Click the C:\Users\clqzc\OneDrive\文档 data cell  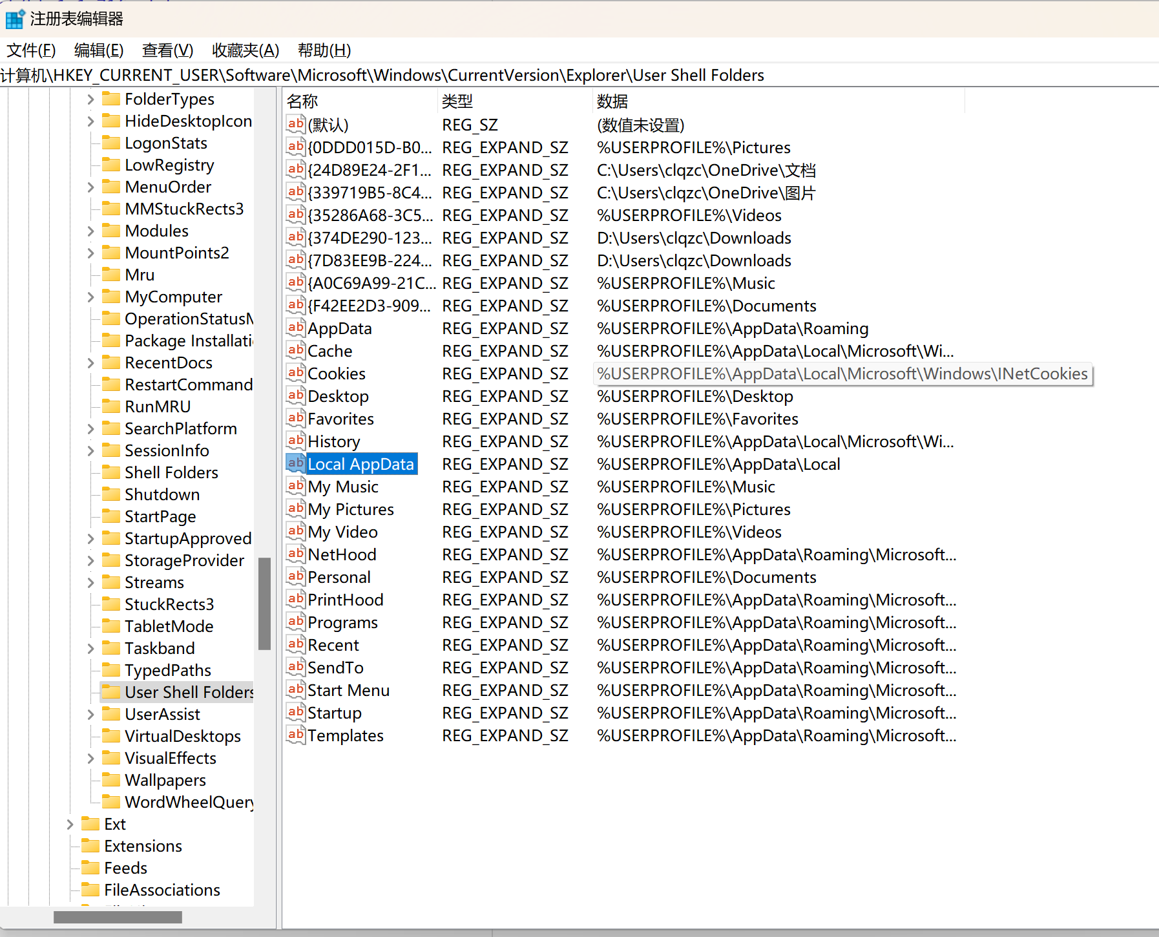point(706,170)
